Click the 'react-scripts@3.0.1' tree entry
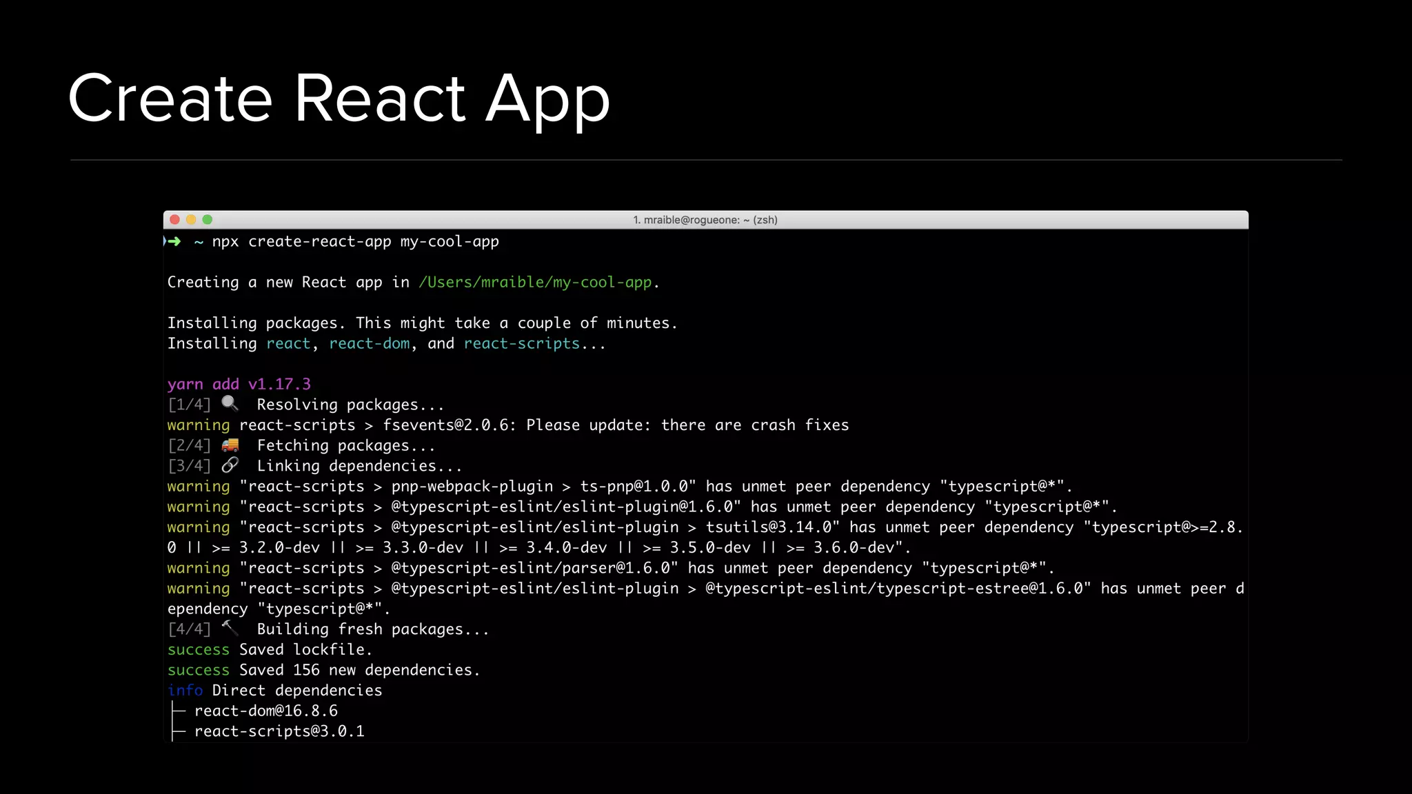This screenshot has width=1412, height=794. 279,732
